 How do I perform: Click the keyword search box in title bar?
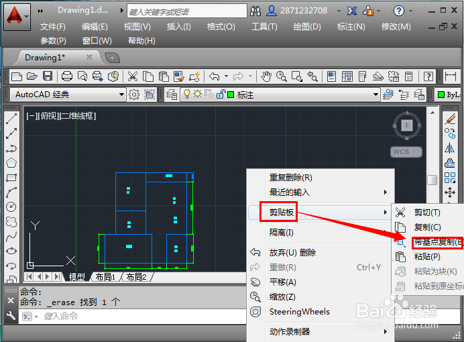pos(187,11)
